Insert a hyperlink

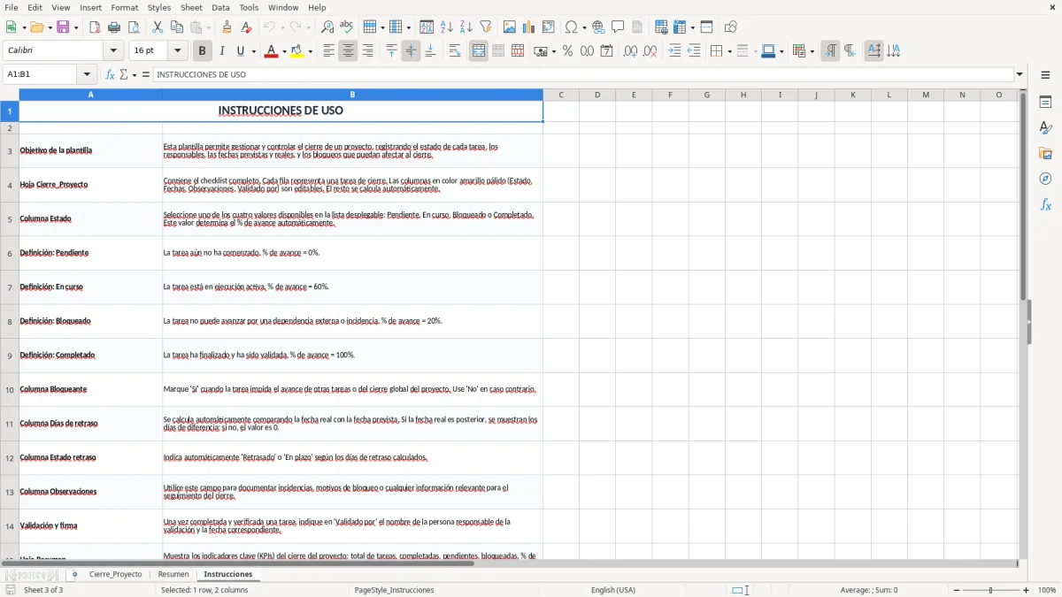(598, 27)
